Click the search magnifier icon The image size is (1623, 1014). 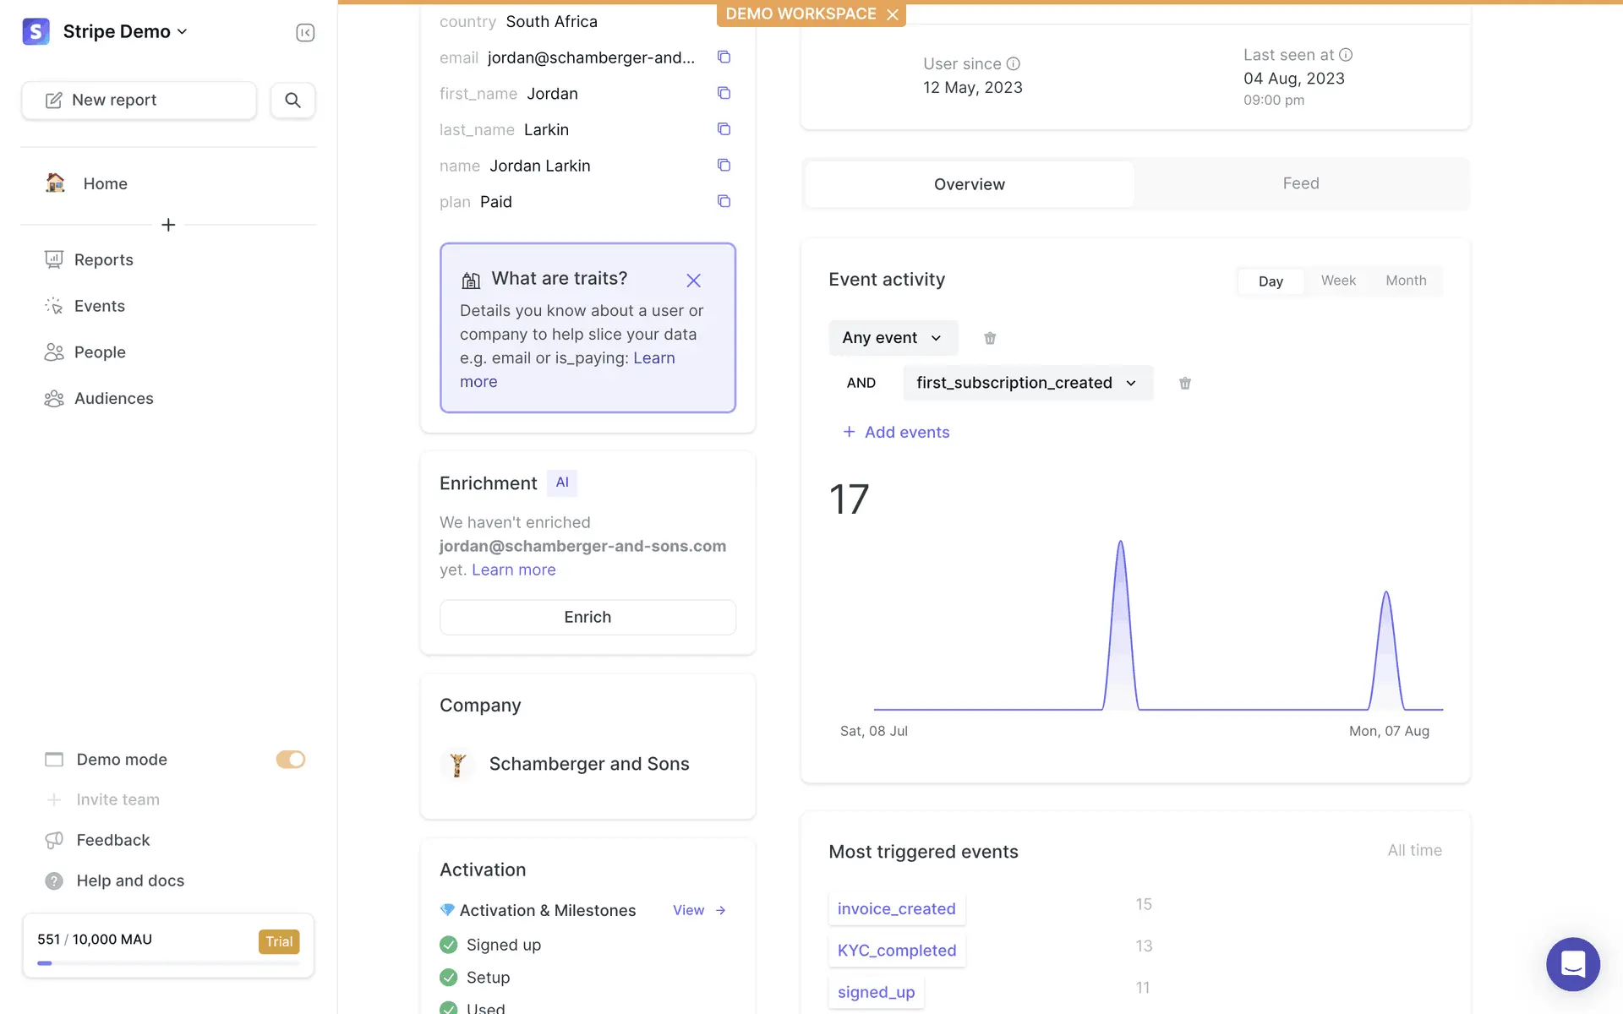tap(292, 100)
